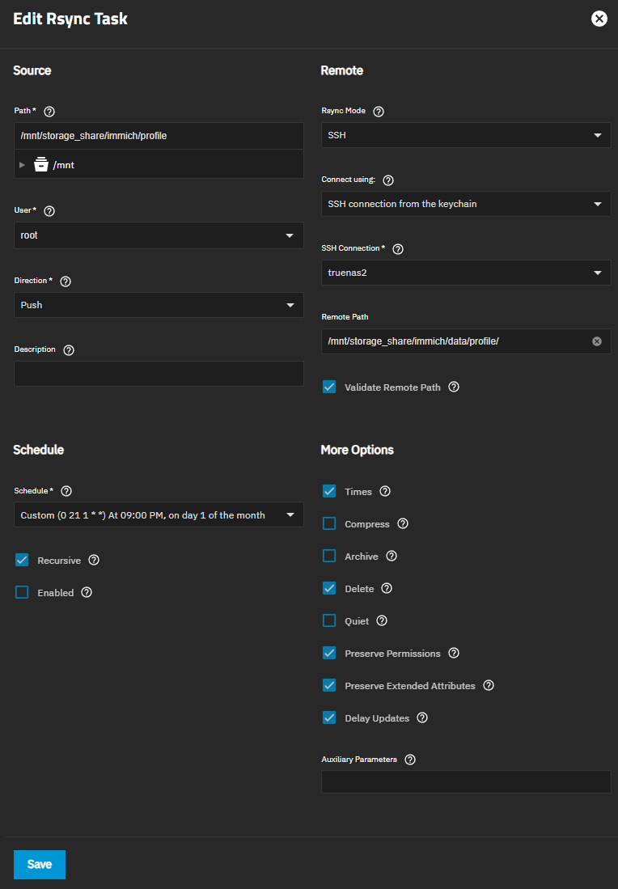The height and width of the screenshot is (889, 618).
Task: Click help icon beside Auxiliary Parameters
Action: 410,760
